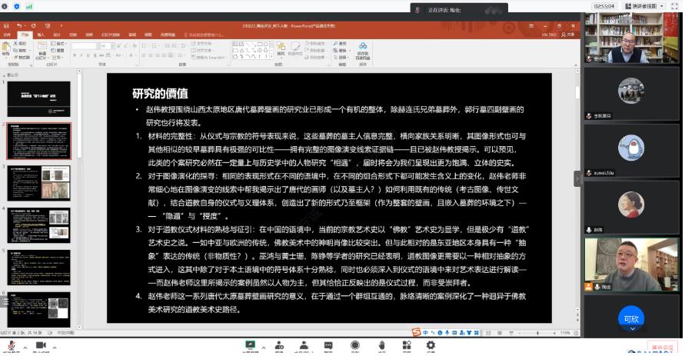Select slide 5 thumbnail
Image resolution: width=685 pixels, height=356 pixels.
tap(38, 268)
